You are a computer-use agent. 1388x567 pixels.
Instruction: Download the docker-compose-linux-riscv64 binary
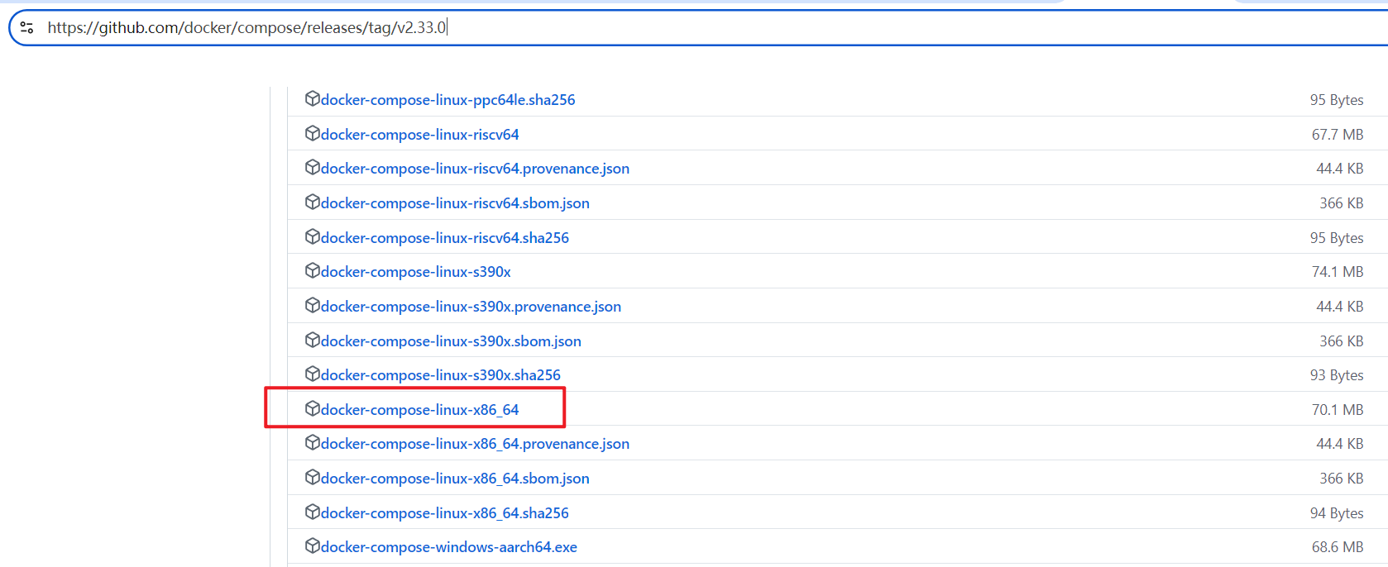(x=420, y=135)
